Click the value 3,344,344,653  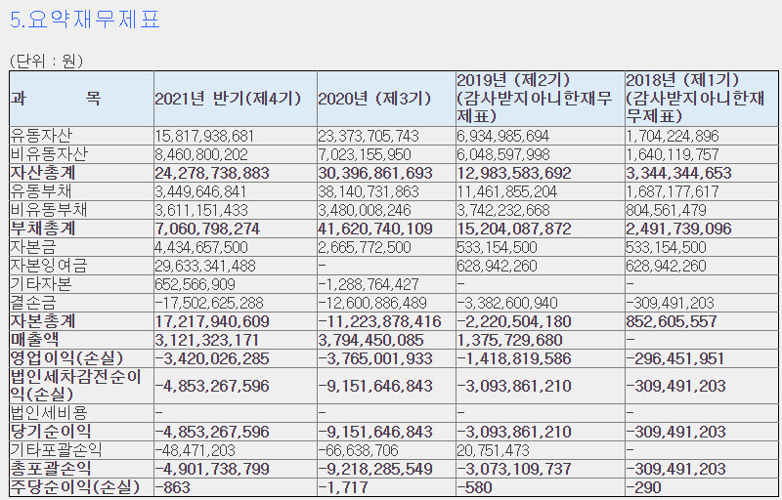(x=678, y=173)
